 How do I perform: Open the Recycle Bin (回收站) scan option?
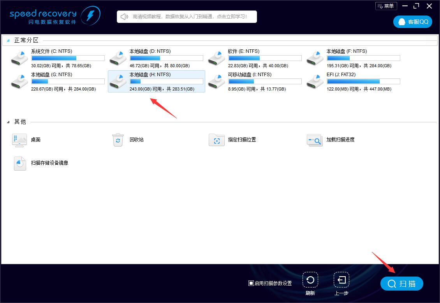tap(118, 140)
